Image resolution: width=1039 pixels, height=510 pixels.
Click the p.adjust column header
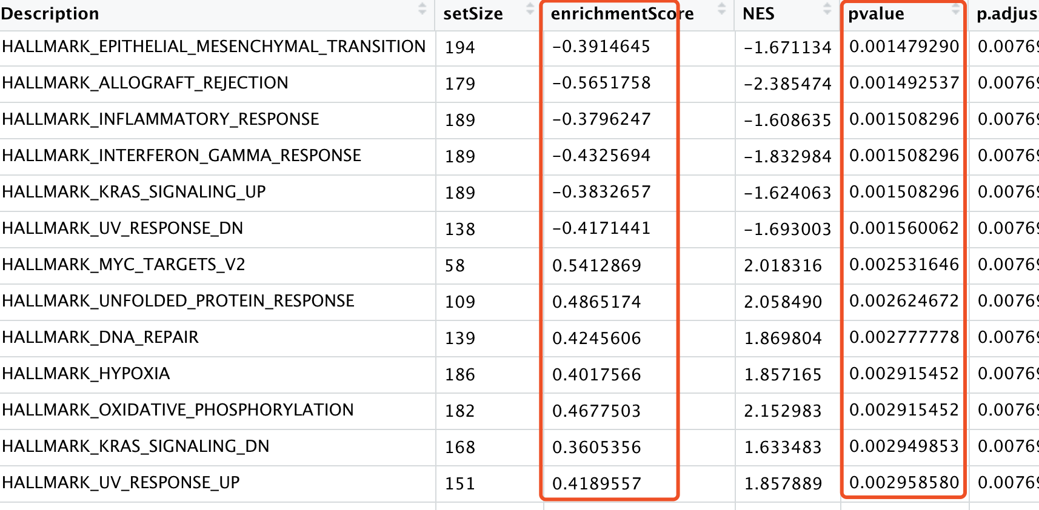click(1007, 15)
